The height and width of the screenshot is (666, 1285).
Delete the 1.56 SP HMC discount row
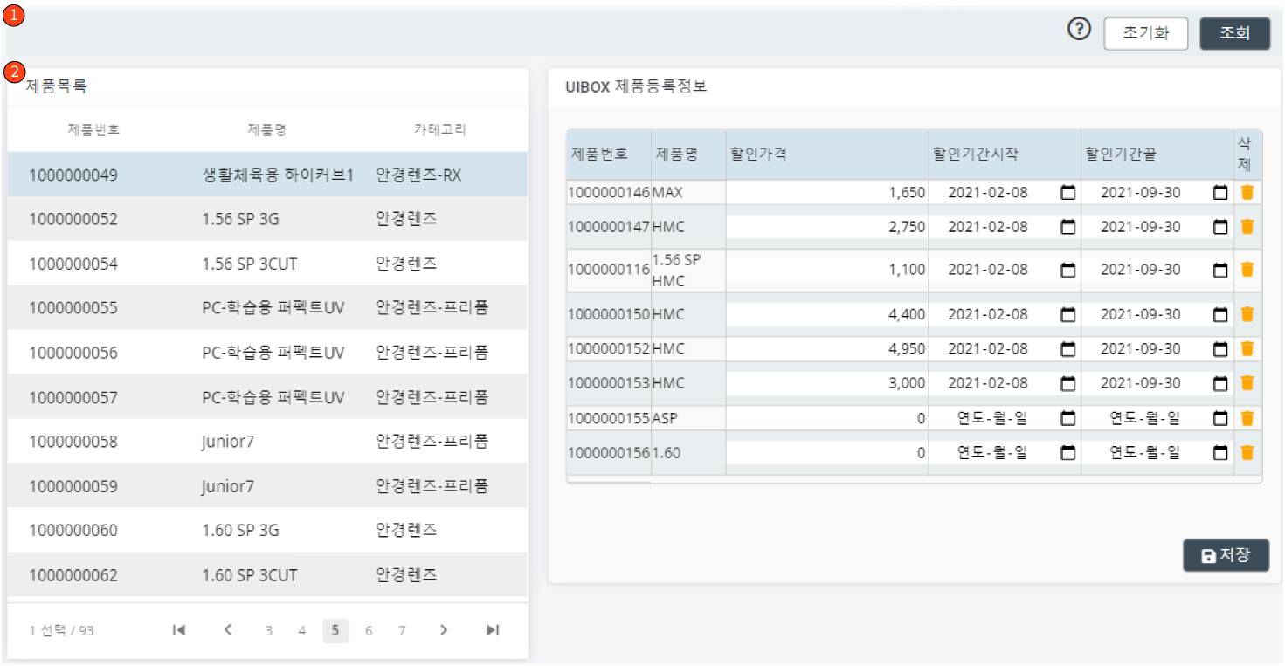[1247, 270]
